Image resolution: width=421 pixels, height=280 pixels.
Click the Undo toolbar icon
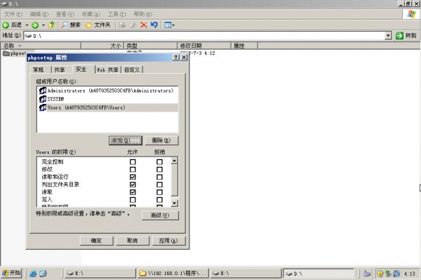[x=154, y=25]
